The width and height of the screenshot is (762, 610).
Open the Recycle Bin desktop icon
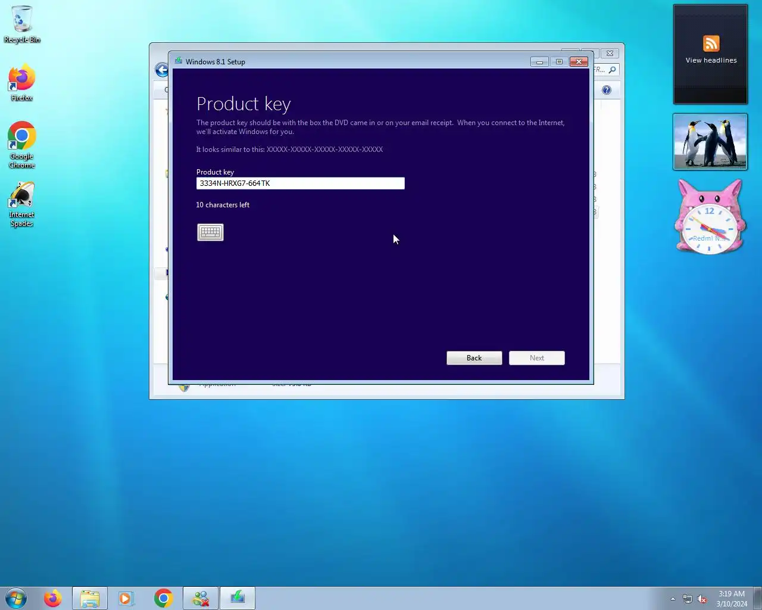[22, 24]
